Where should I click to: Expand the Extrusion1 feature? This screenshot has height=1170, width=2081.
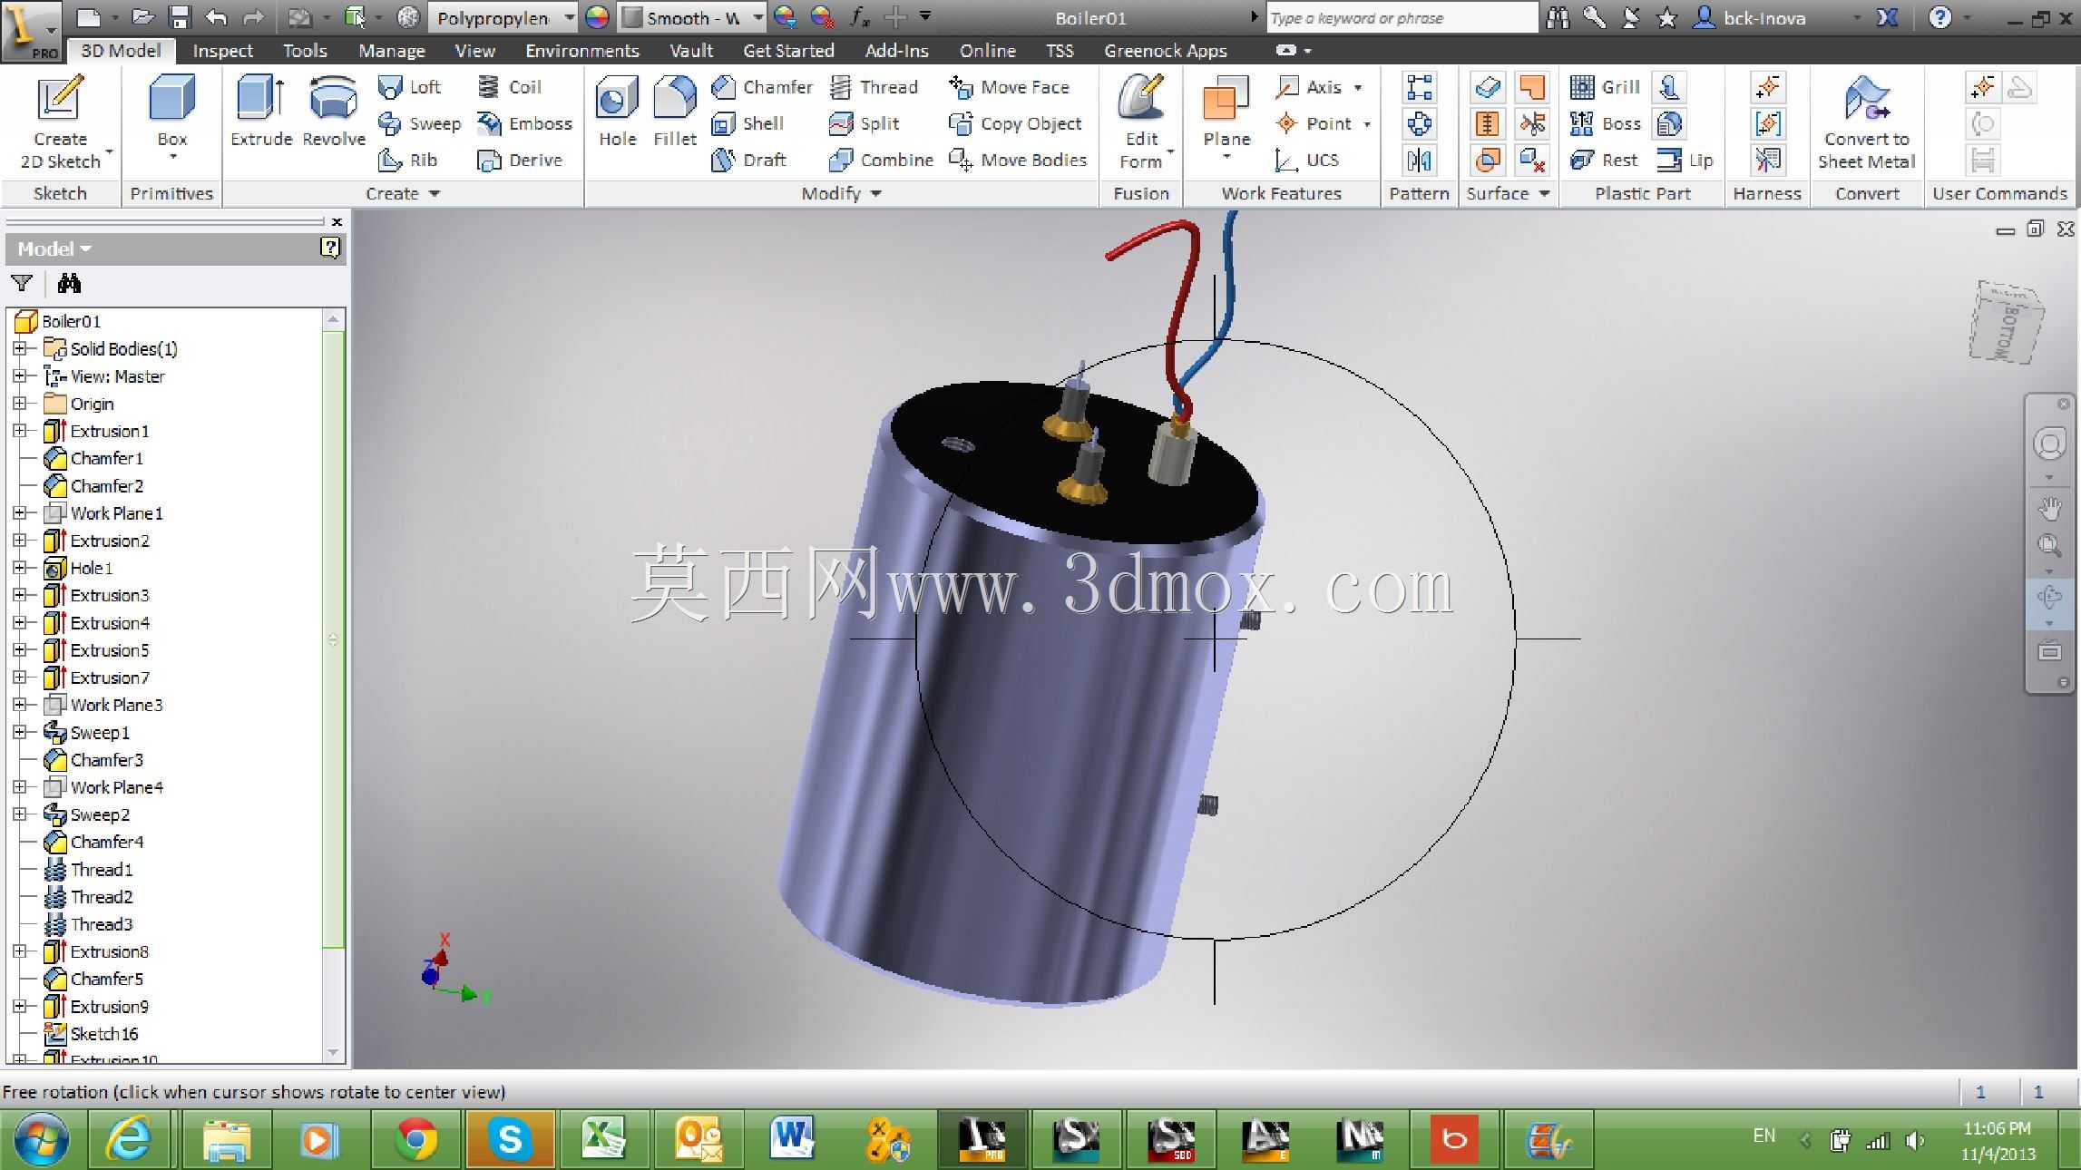click(20, 431)
